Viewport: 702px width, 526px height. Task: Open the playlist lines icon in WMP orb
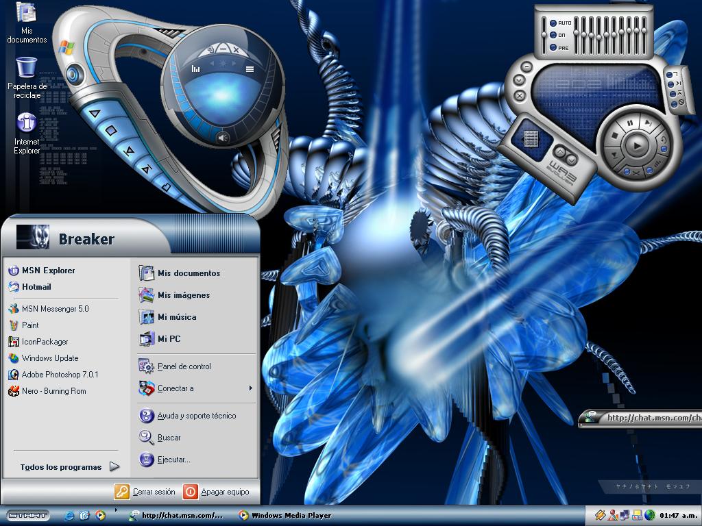point(250,69)
